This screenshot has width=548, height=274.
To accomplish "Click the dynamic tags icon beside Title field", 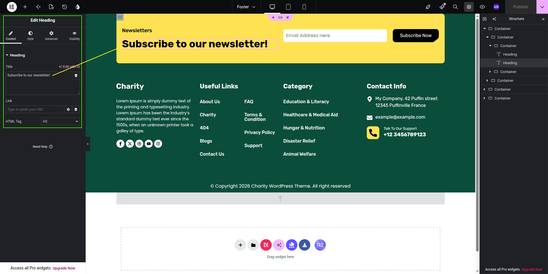I will pyautogui.click(x=76, y=76).
